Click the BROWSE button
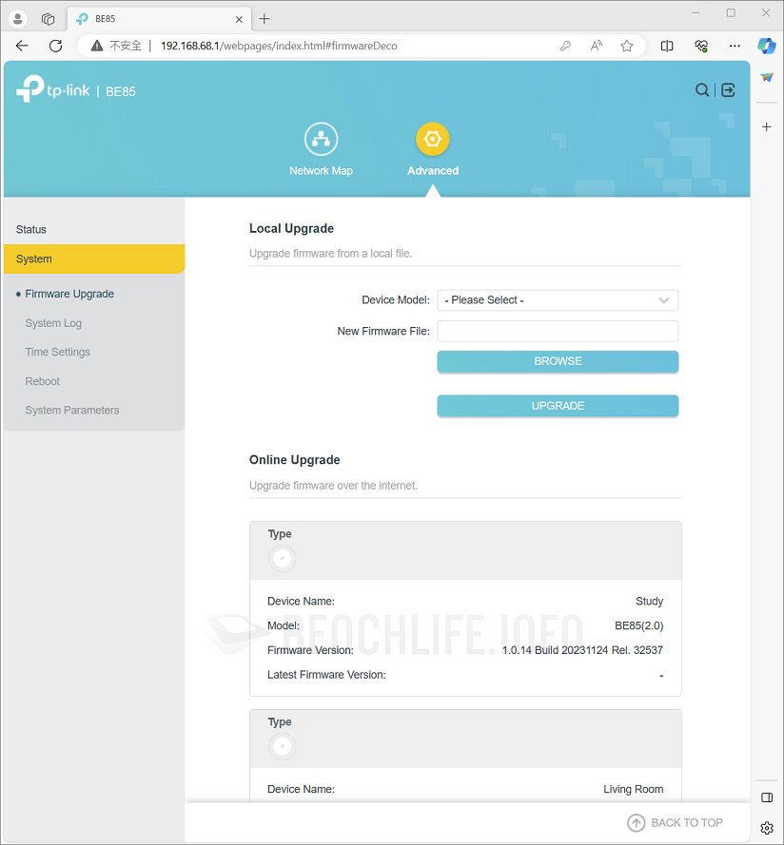 (x=558, y=361)
